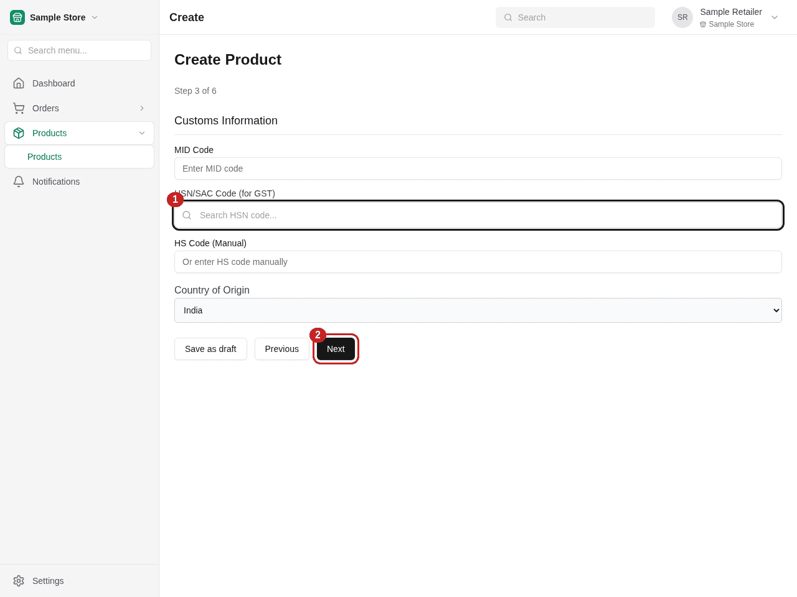Viewport: 797px width, 597px height.
Task: Focus the top bar Search field
Action: [x=575, y=17]
